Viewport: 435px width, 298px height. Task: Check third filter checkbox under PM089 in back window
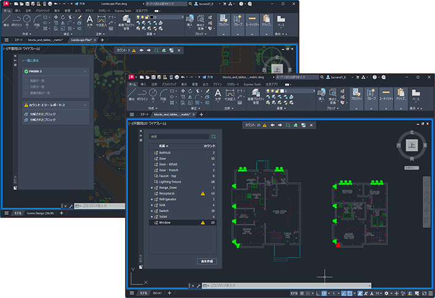coord(26,93)
